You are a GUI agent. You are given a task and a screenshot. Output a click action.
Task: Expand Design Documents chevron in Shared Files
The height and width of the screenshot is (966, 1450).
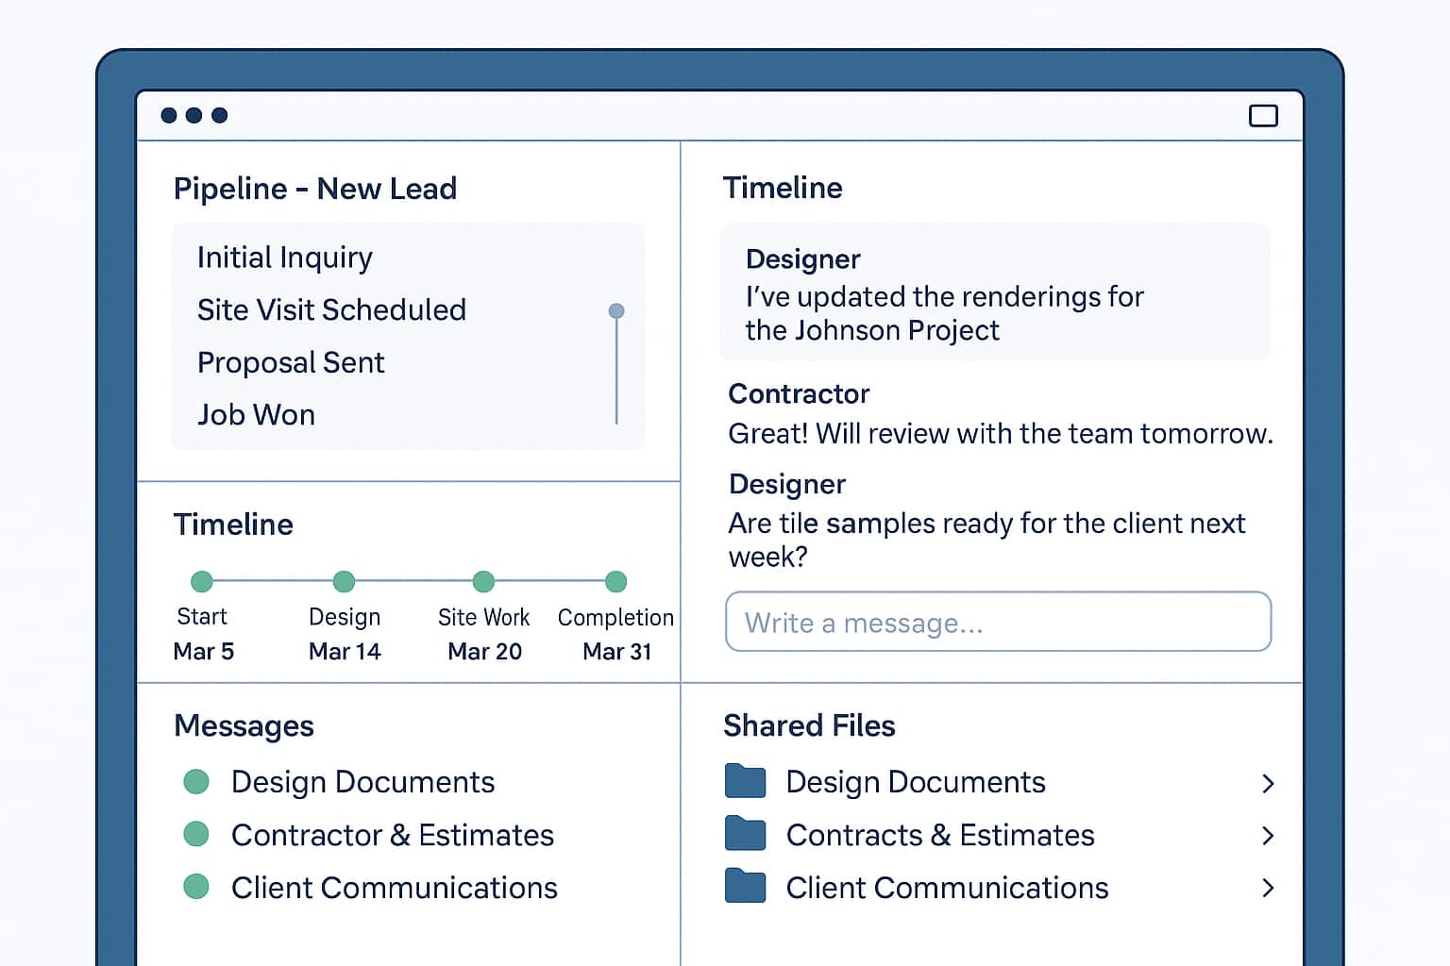pos(1268,783)
